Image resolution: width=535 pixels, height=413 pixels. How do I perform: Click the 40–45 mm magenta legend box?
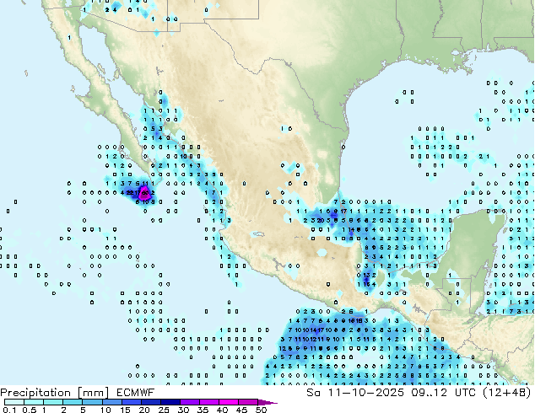[229, 402]
